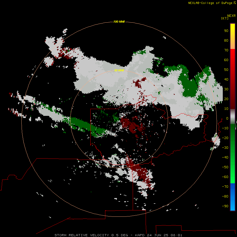237x237 pixels.
Task: Click the -10 value on velocity scale
Action: tap(225, 128)
